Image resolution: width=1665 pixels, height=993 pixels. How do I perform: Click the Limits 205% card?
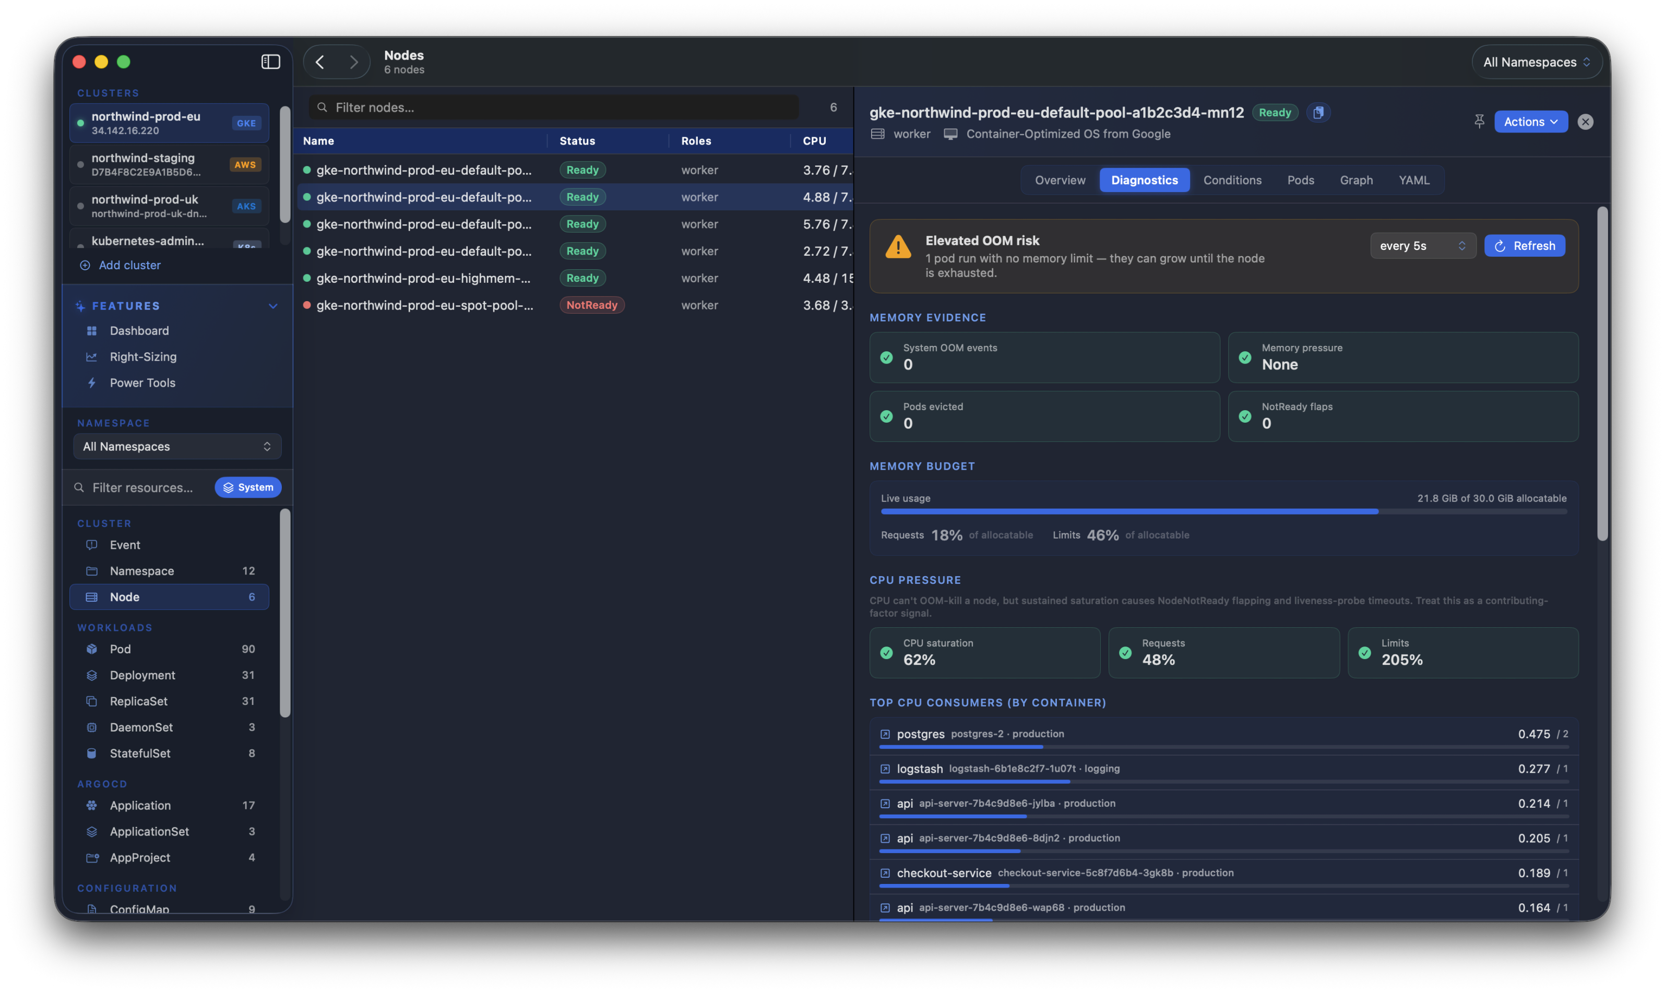pyautogui.click(x=1463, y=652)
